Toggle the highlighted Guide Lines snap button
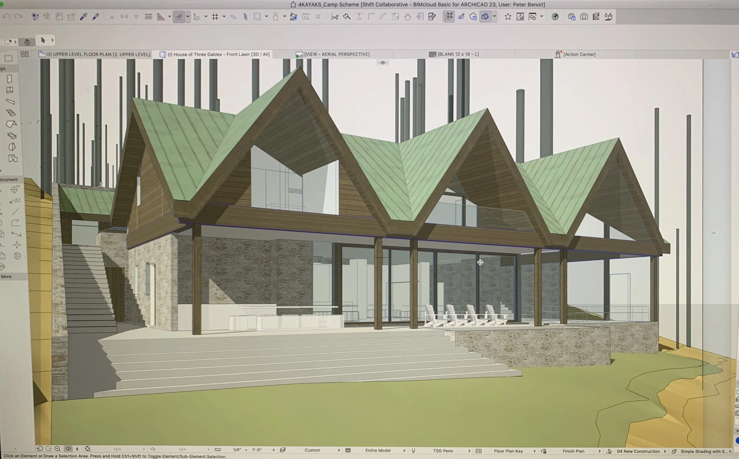739x459 pixels. click(x=179, y=17)
